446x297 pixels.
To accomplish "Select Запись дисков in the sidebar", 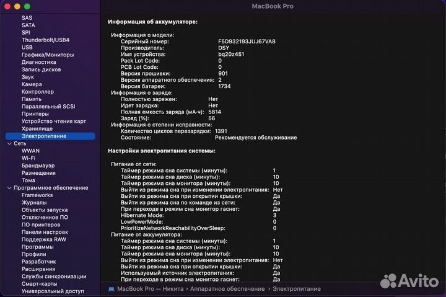I will click(41, 69).
